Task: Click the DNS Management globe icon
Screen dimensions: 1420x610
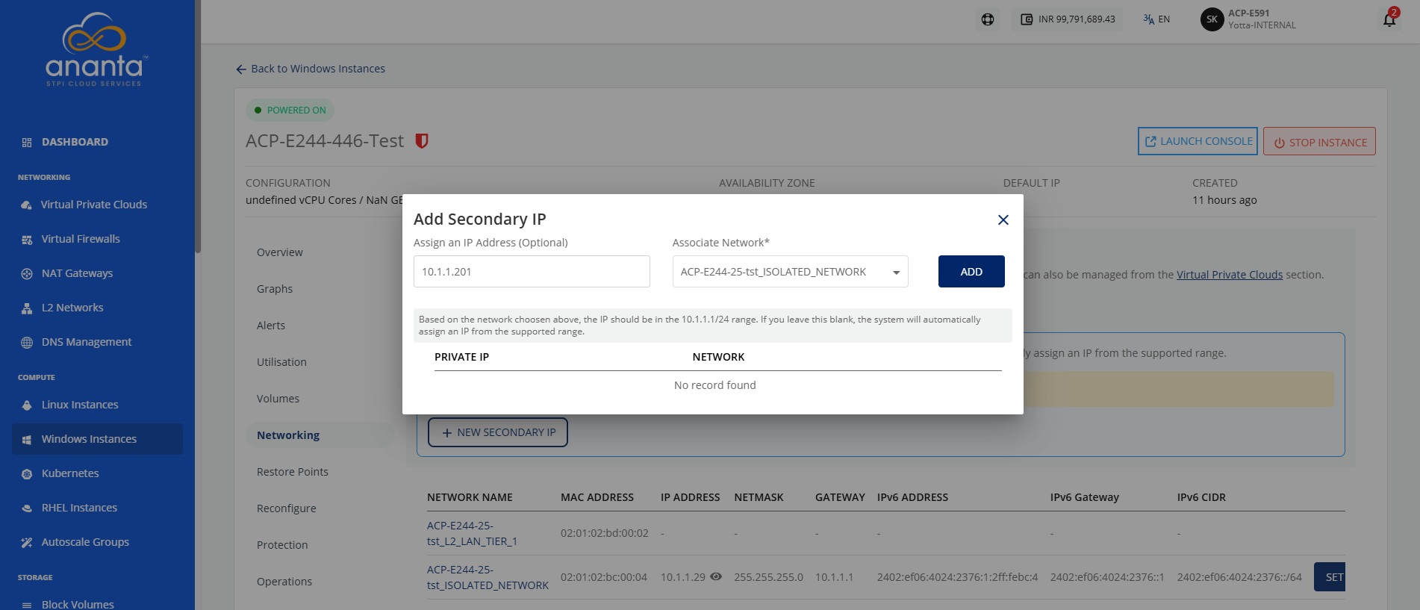Action: [x=27, y=342]
